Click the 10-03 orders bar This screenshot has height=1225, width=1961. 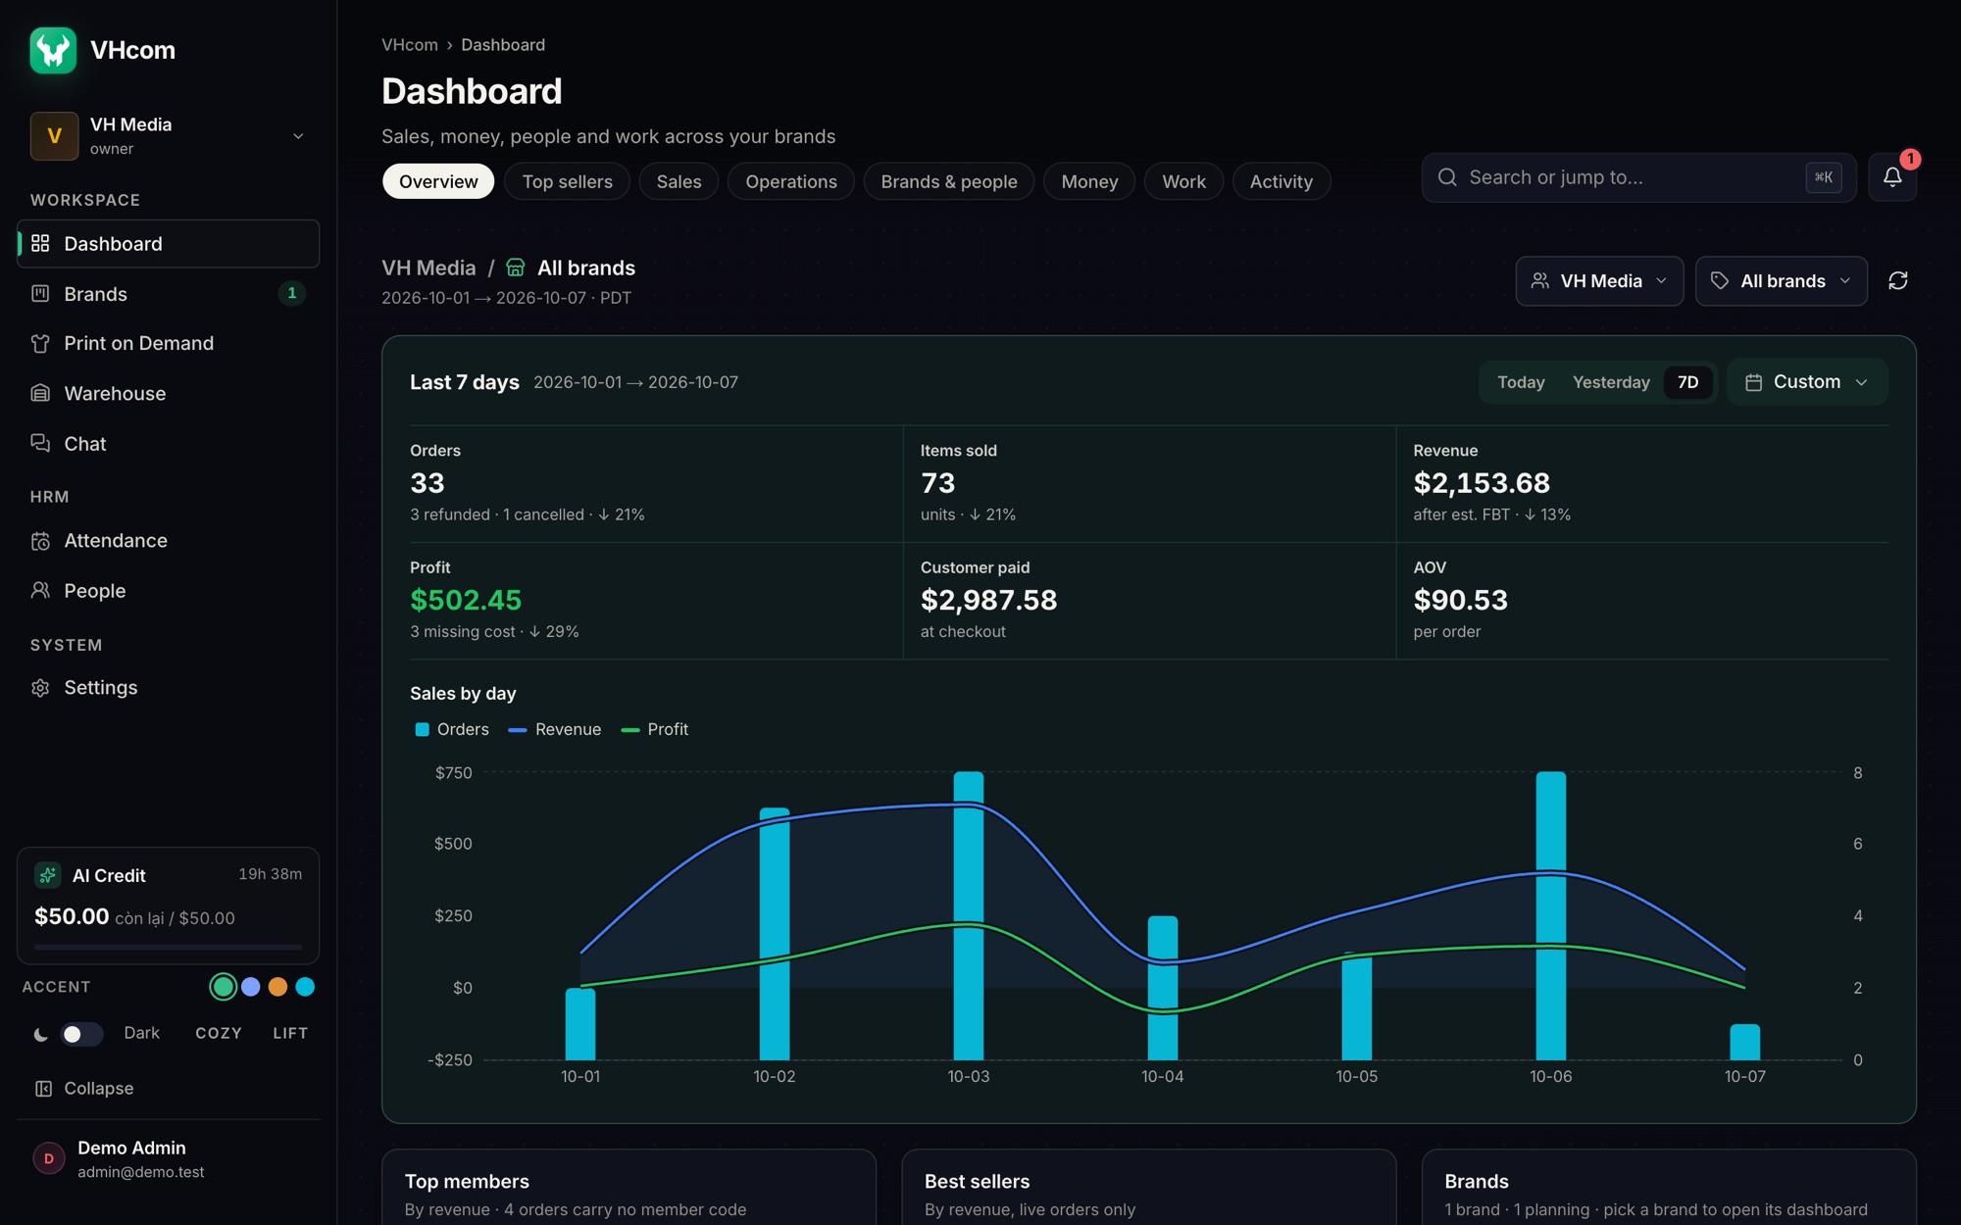tap(969, 915)
